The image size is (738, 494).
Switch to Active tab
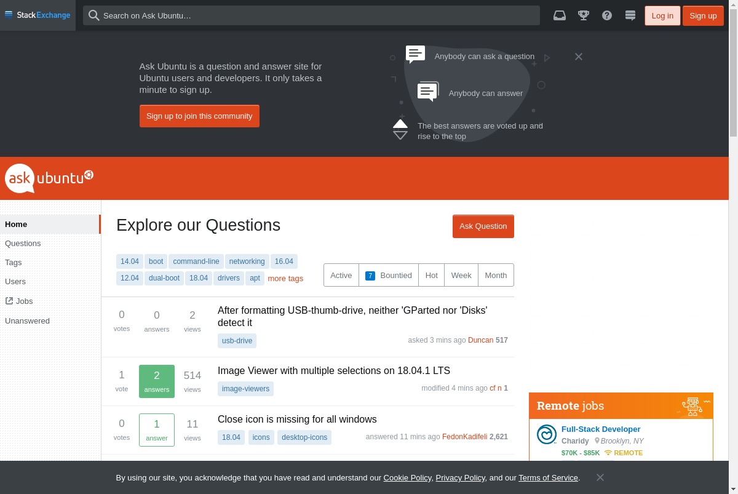coord(341,275)
